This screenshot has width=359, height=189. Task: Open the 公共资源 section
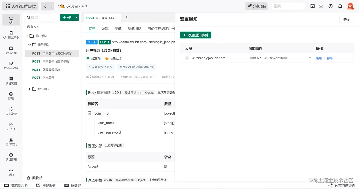11,111
